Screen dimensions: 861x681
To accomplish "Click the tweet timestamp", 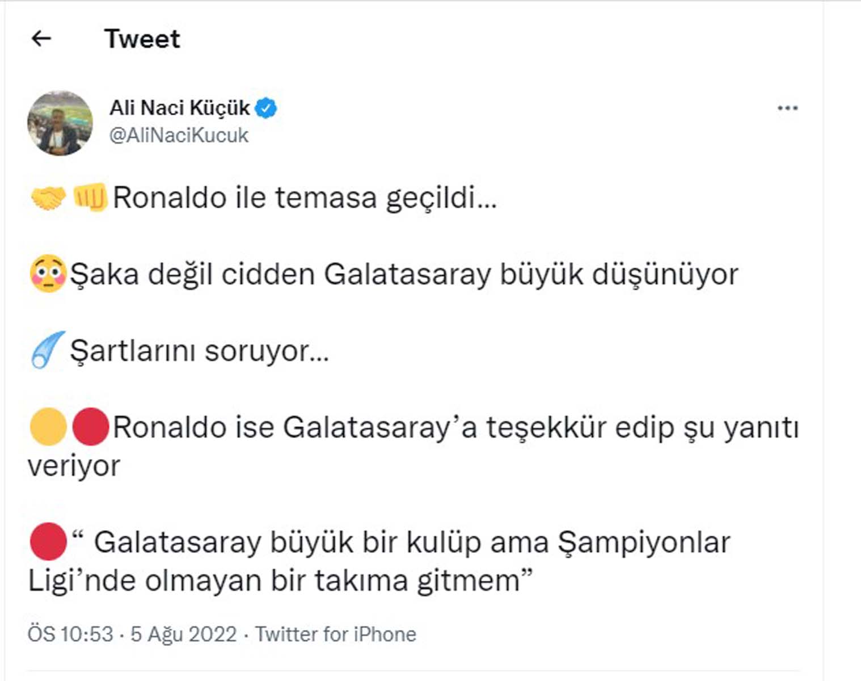I will pyautogui.click(x=68, y=633).
